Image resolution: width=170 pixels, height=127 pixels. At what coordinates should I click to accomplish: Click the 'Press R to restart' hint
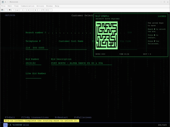[x=153, y=36]
